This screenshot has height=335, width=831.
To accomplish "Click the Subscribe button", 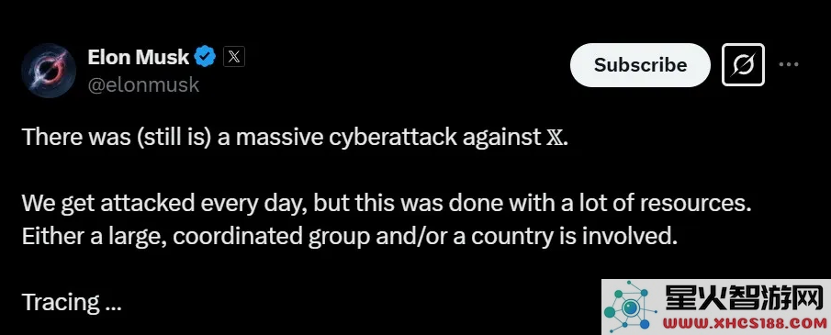I will tap(640, 65).
